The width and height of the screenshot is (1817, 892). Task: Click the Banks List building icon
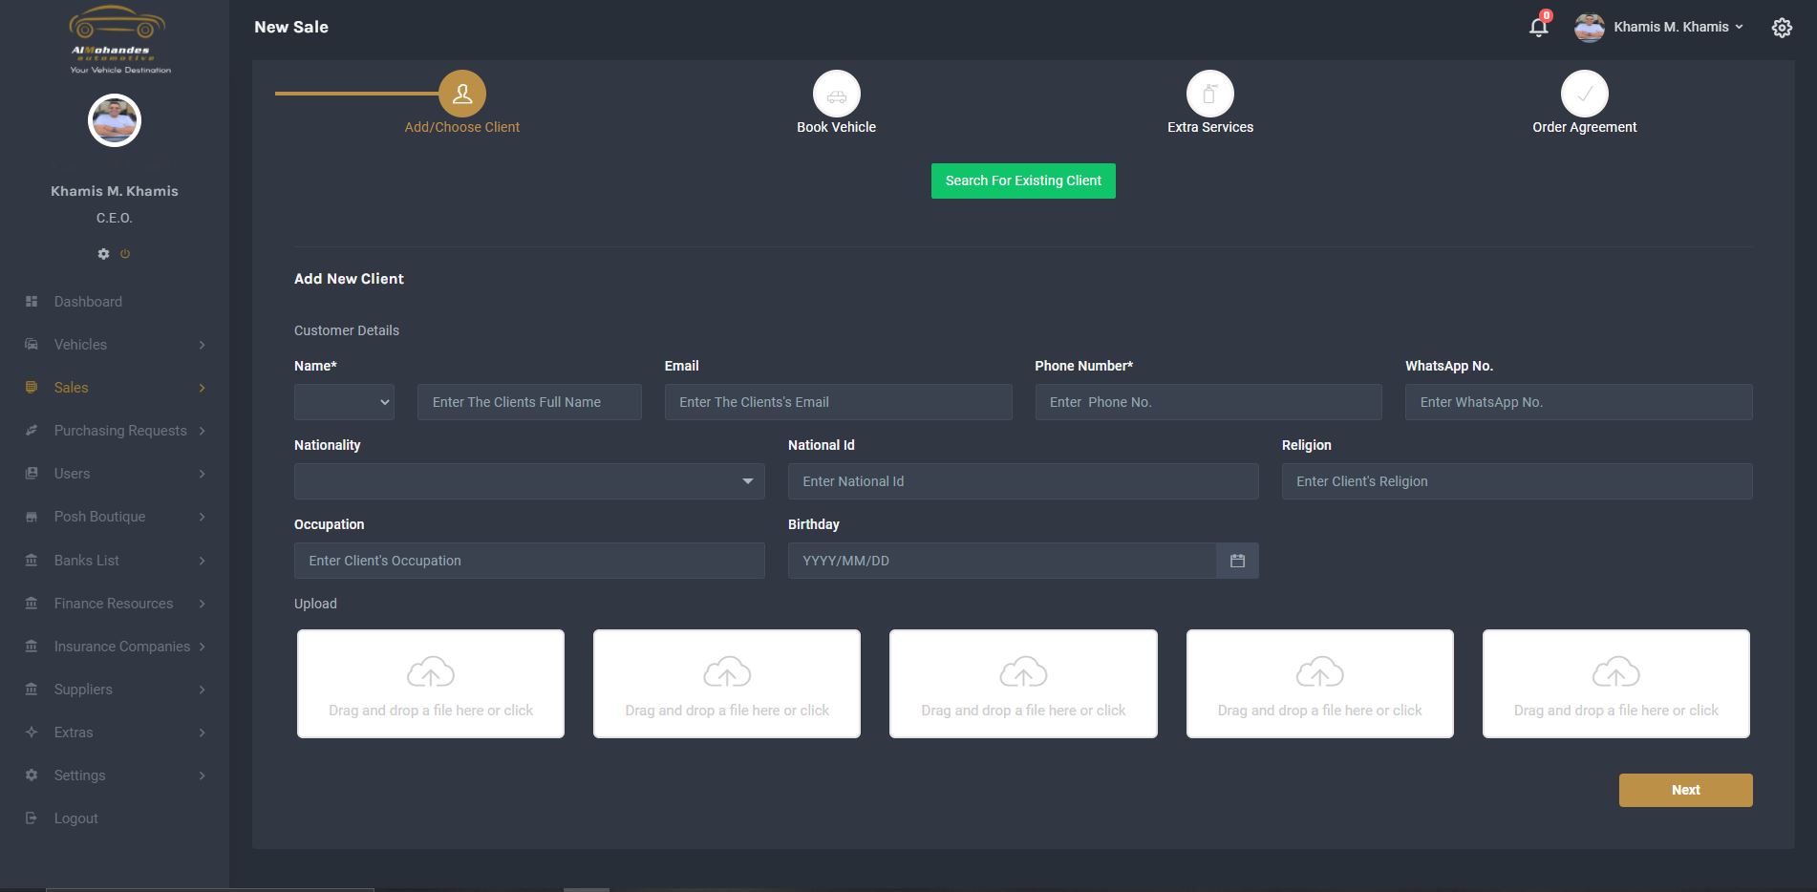[32, 561]
